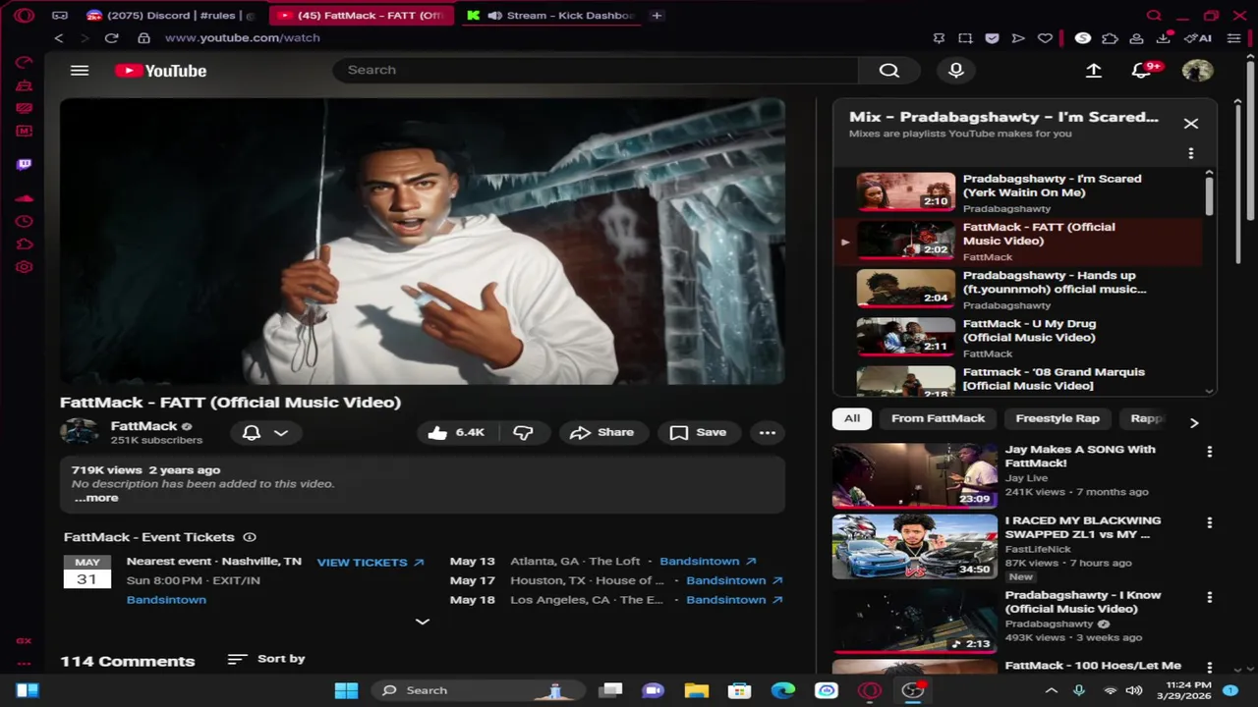Click the search magnifier button
This screenshot has width=1258, height=707.
(x=888, y=70)
